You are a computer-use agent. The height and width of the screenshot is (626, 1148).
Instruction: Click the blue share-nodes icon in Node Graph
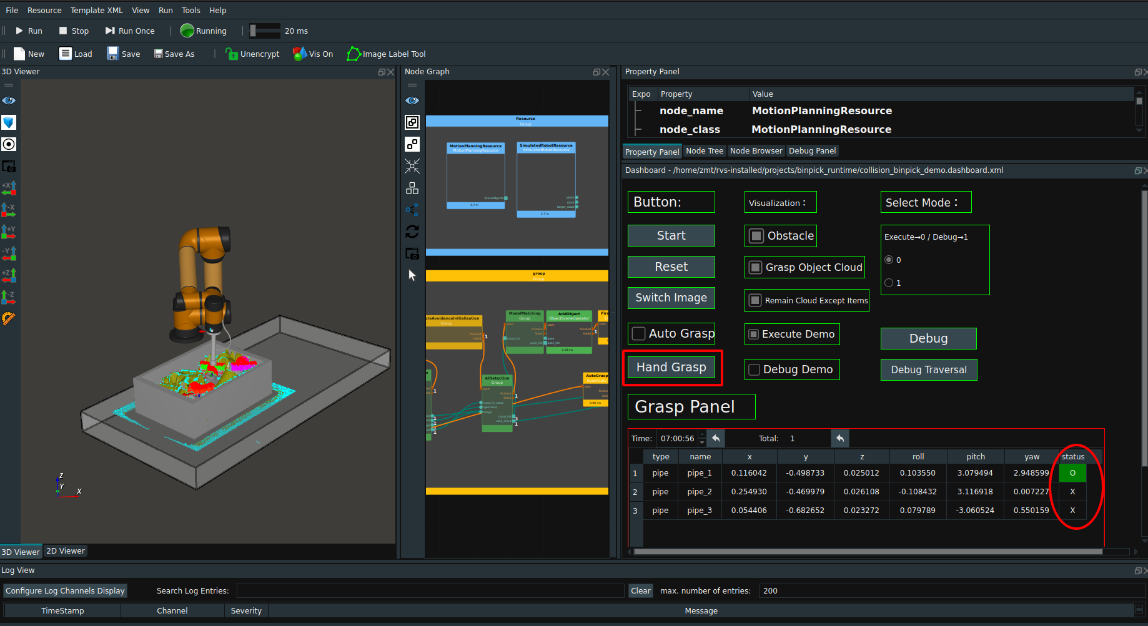(412, 210)
